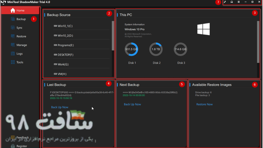
Task: Click the Sync sidebar icon
Action: pos(13,27)
